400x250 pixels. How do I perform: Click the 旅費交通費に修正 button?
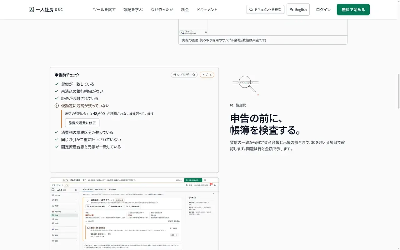pos(82,123)
